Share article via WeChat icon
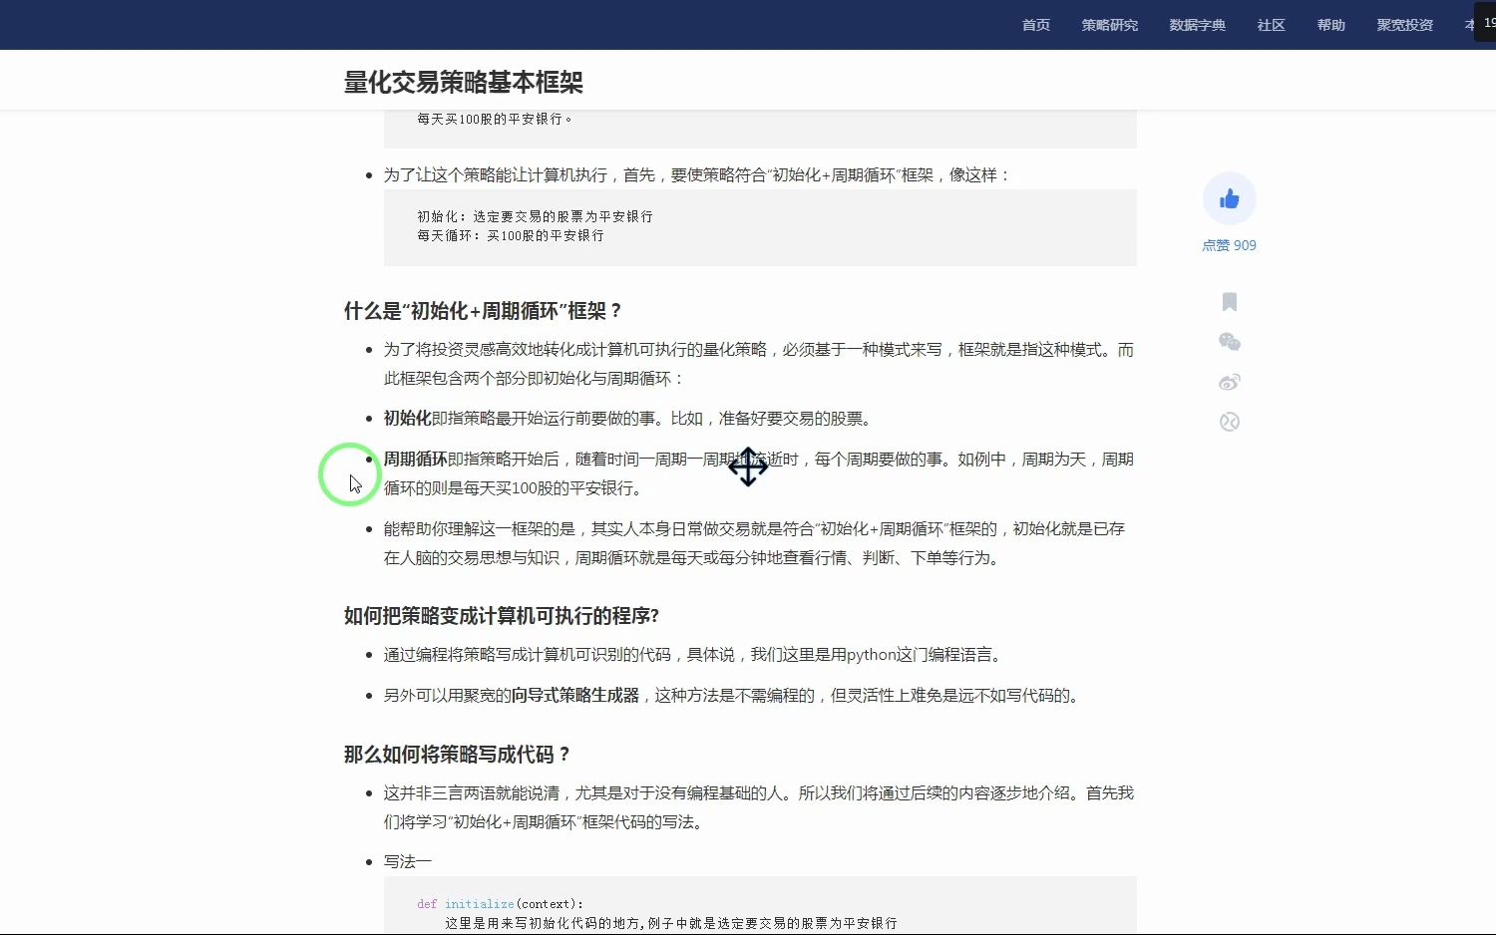Screen dimensions: 1496x935 pyautogui.click(x=1229, y=342)
